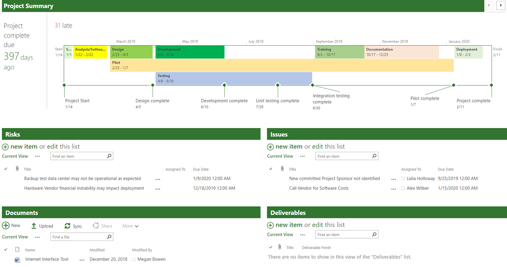Toggle presence checkbox beside Megan Bowen
The width and height of the screenshot is (507, 267).
[x=134, y=260]
